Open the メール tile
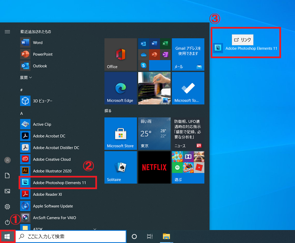Image resolution: width=295 pixels, height=243 pixels. [x=188, y=55]
